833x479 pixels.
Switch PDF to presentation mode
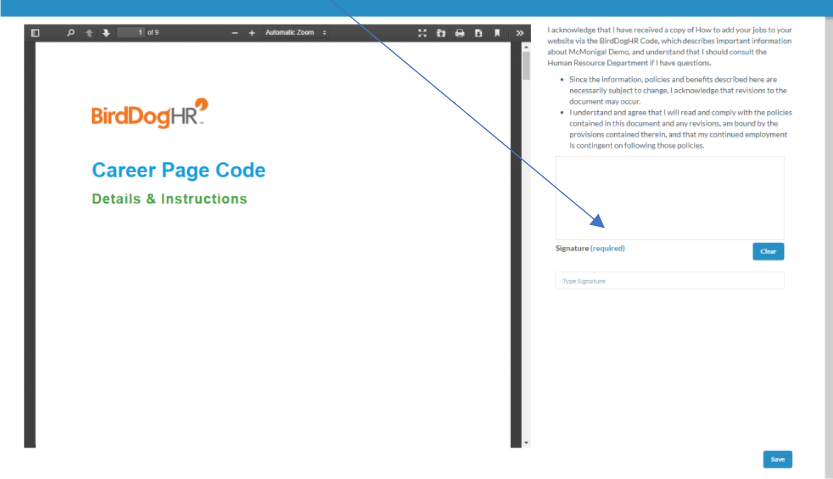point(422,33)
